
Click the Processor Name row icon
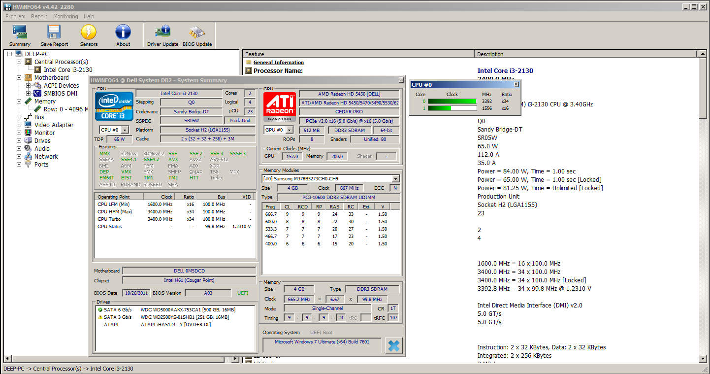[249, 71]
